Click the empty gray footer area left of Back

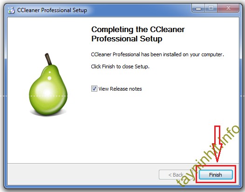pos(83,174)
